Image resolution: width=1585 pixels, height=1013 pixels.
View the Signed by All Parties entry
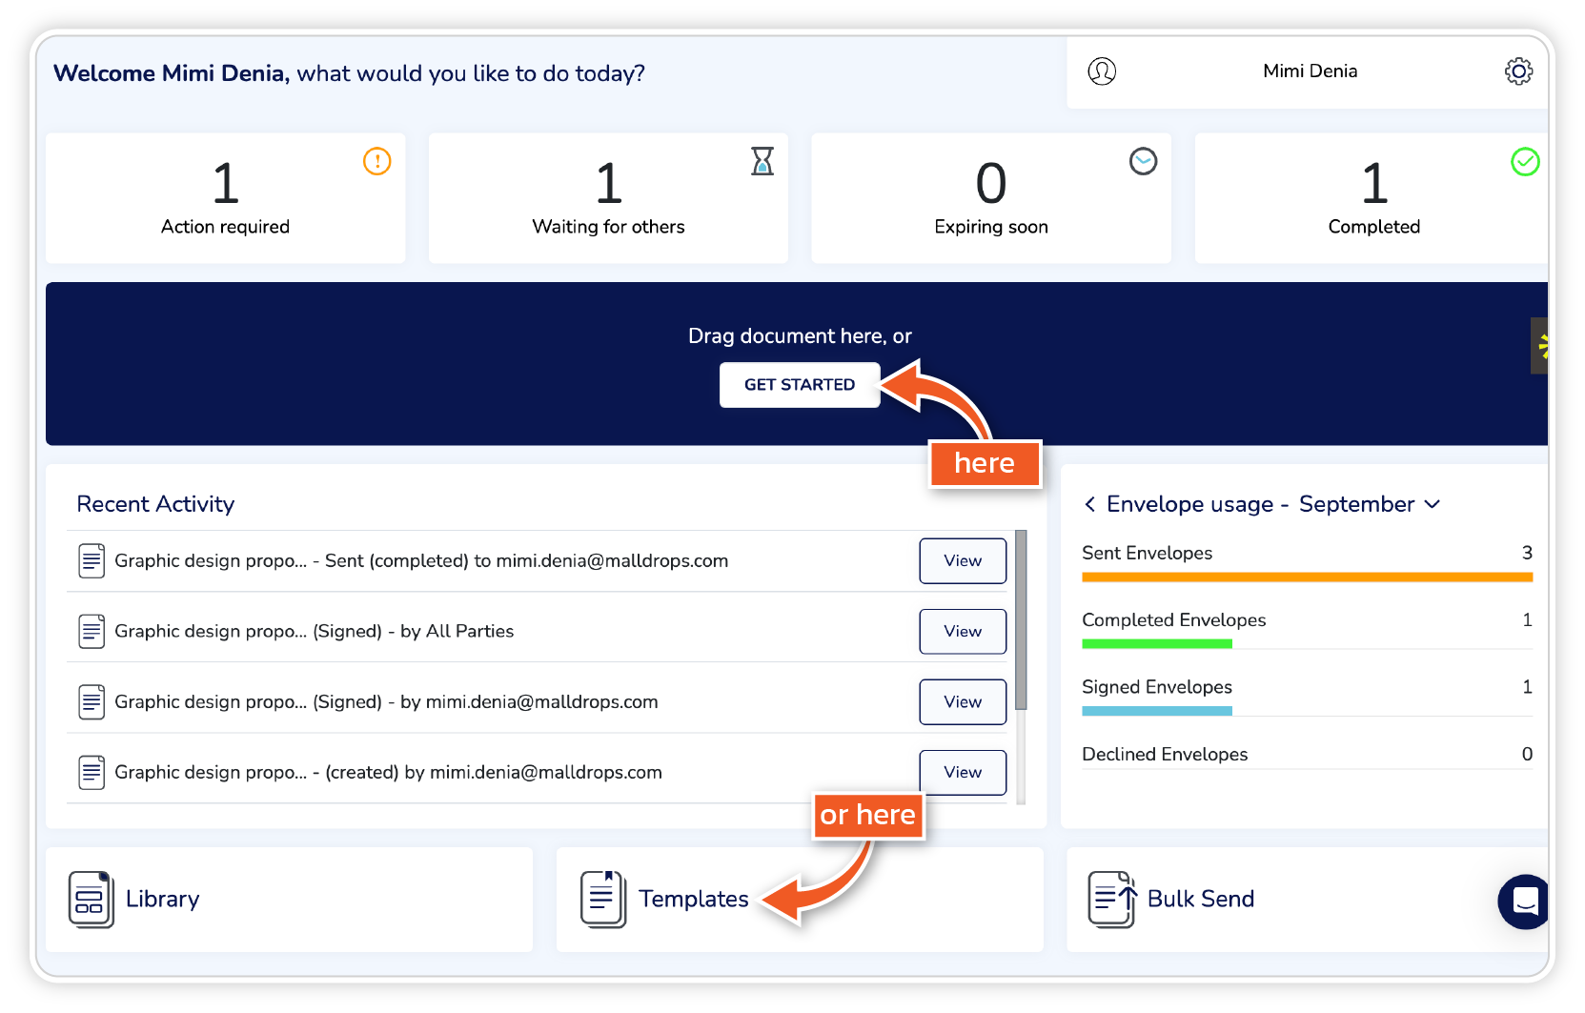(963, 631)
